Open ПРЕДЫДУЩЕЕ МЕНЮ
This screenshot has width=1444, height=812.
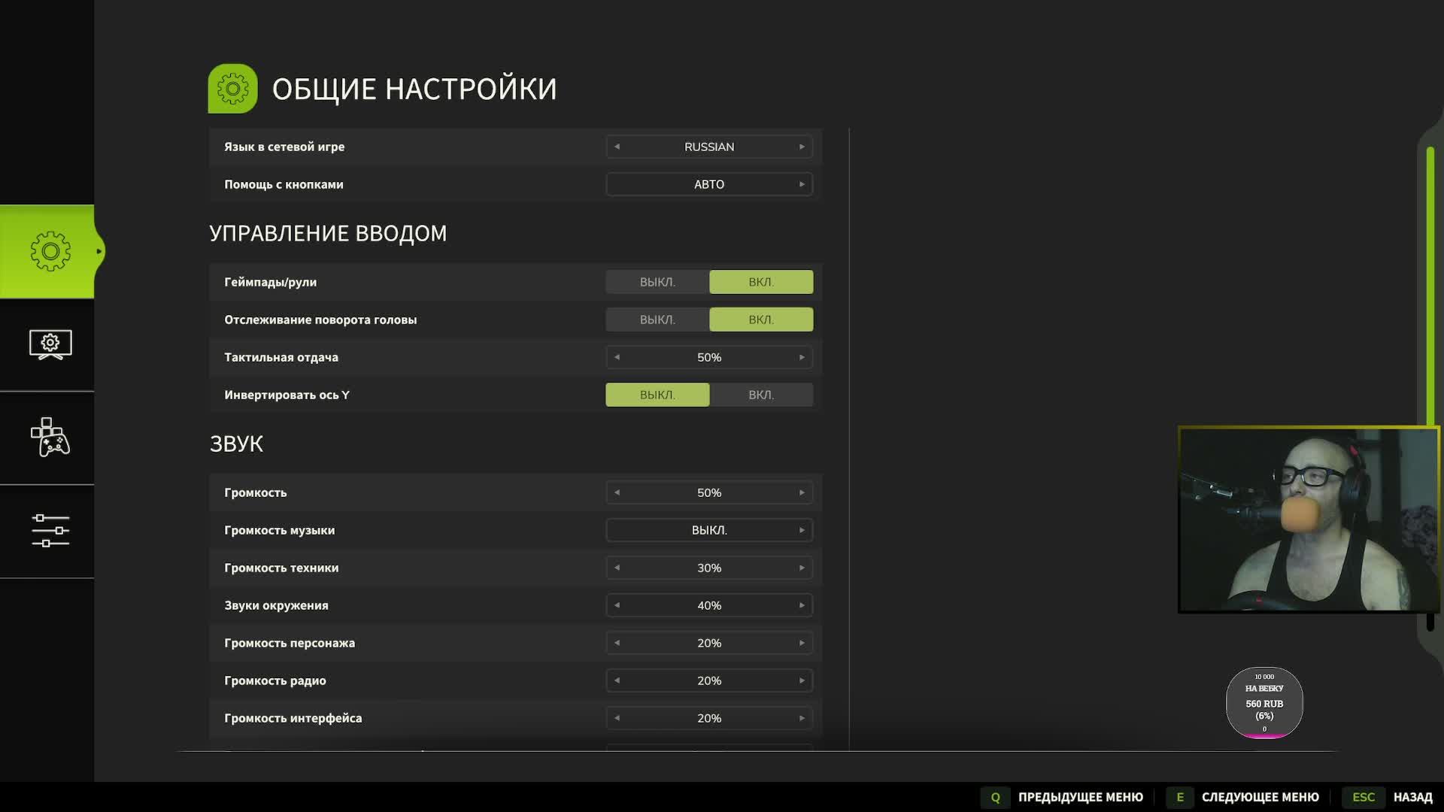click(x=1081, y=797)
